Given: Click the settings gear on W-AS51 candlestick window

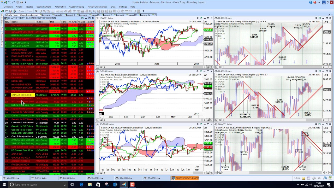Looking at the screenshot, I should (x=198, y=18).
